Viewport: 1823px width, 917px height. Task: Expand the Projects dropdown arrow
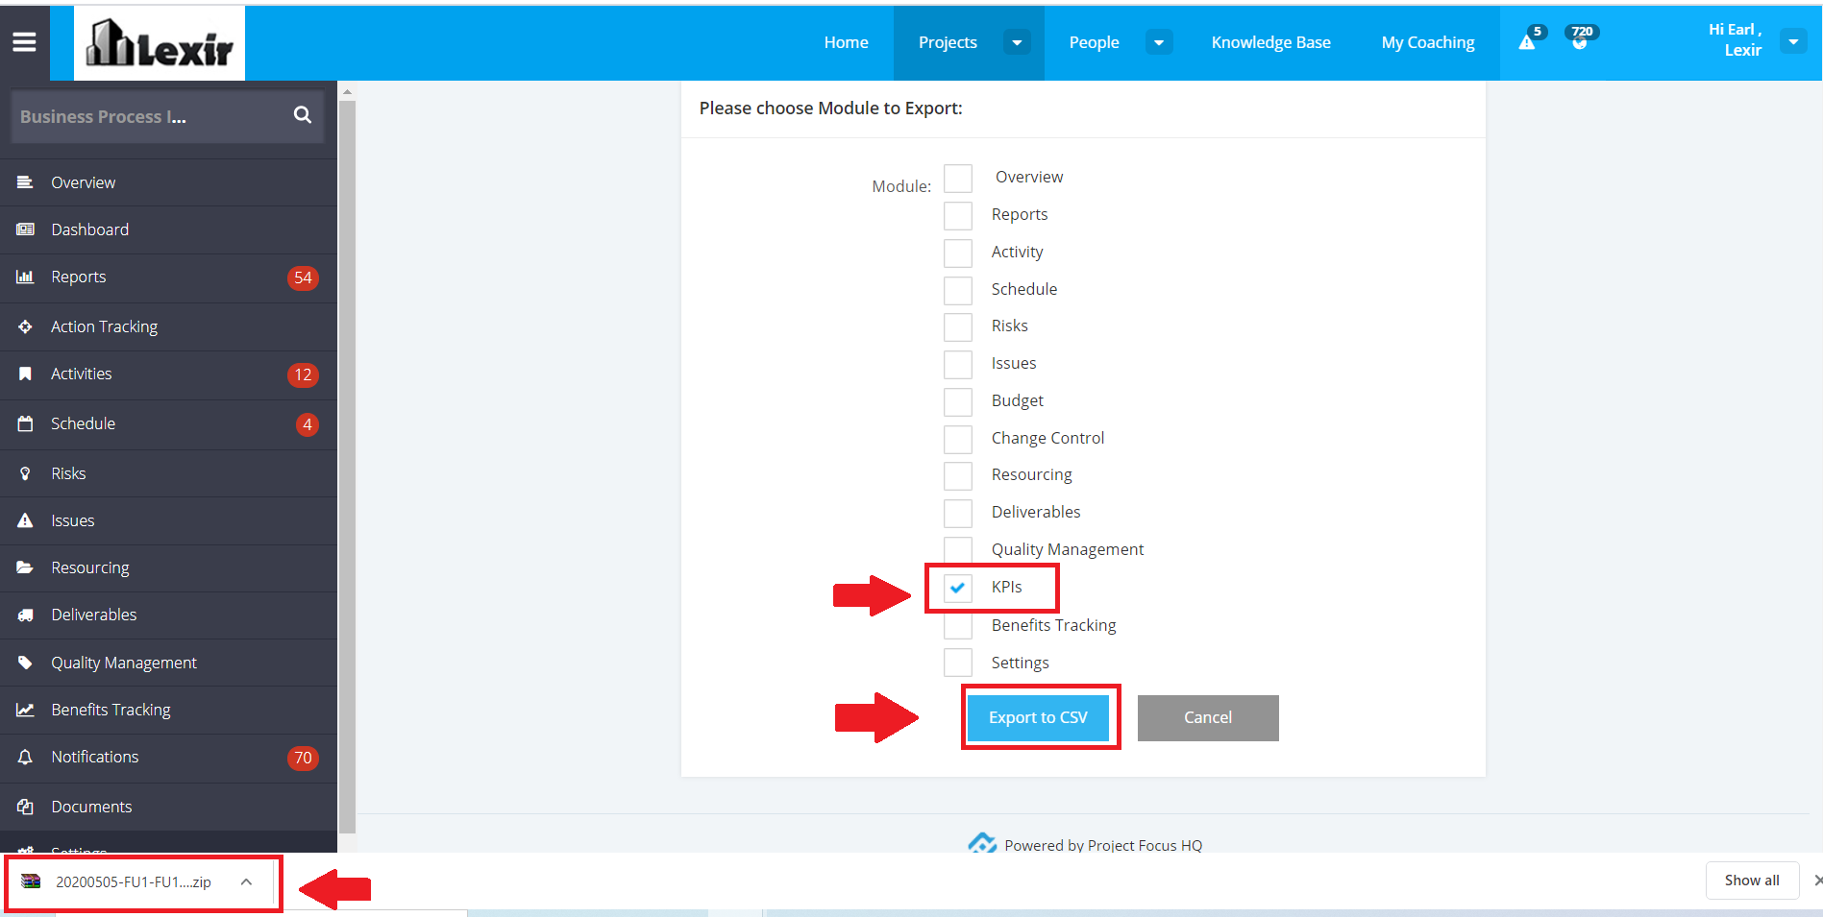click(1017, 42)
